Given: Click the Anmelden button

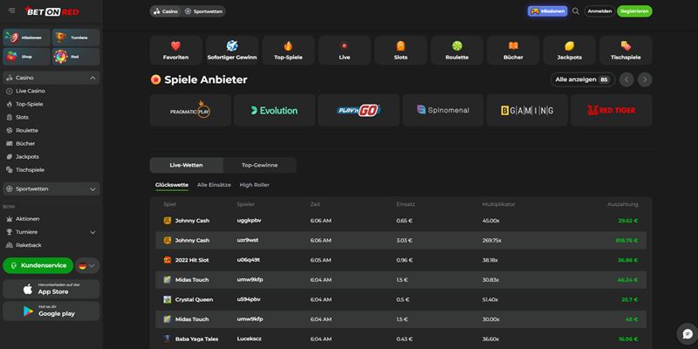Looking at the screenshot, I should click(x=599, y=11).
